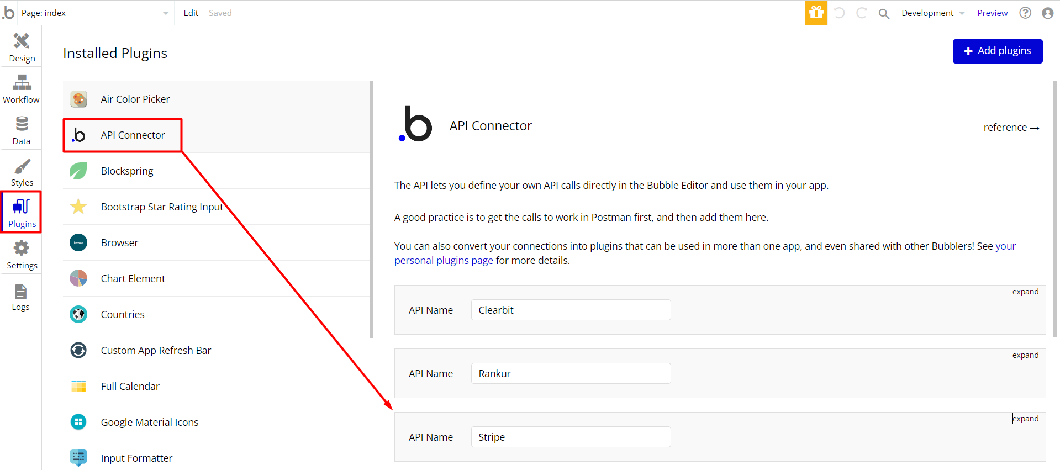The image size is (1060, 470).
Task: Click the gift icon in top bar
Action: point(816,13)
